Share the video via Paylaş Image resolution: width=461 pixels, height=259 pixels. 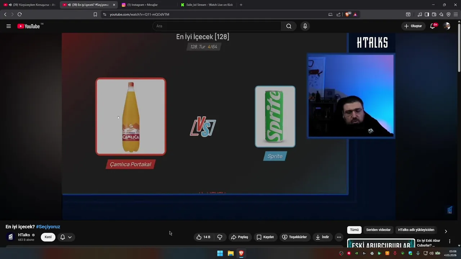pos(240,237)
